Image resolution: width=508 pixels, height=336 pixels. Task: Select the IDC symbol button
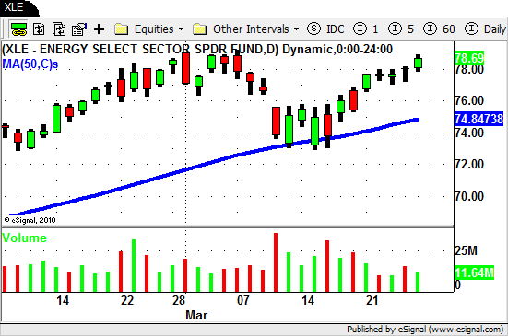(x=325, y=29)
